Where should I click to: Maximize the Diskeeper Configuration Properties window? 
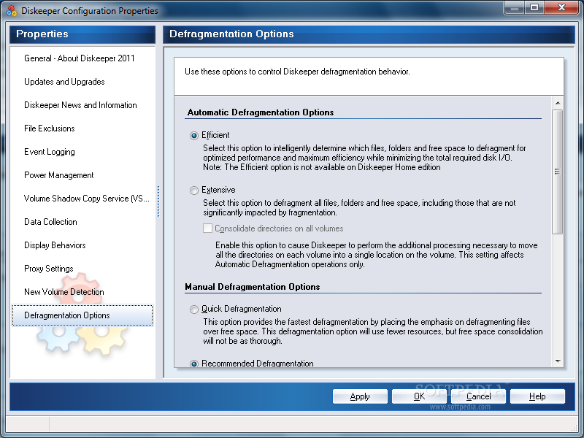534,8
